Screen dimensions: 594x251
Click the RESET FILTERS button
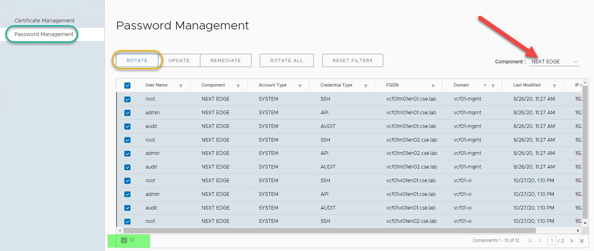pos(352,60)
